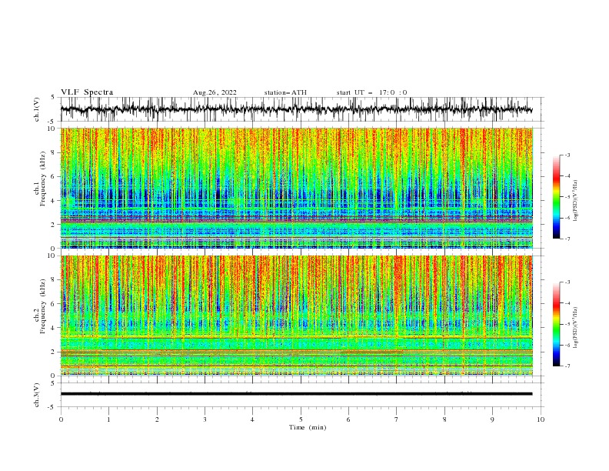Click time axis tick label "0"
The width and height of the screenshot is (609, 471).
click(x=61, y=419)
